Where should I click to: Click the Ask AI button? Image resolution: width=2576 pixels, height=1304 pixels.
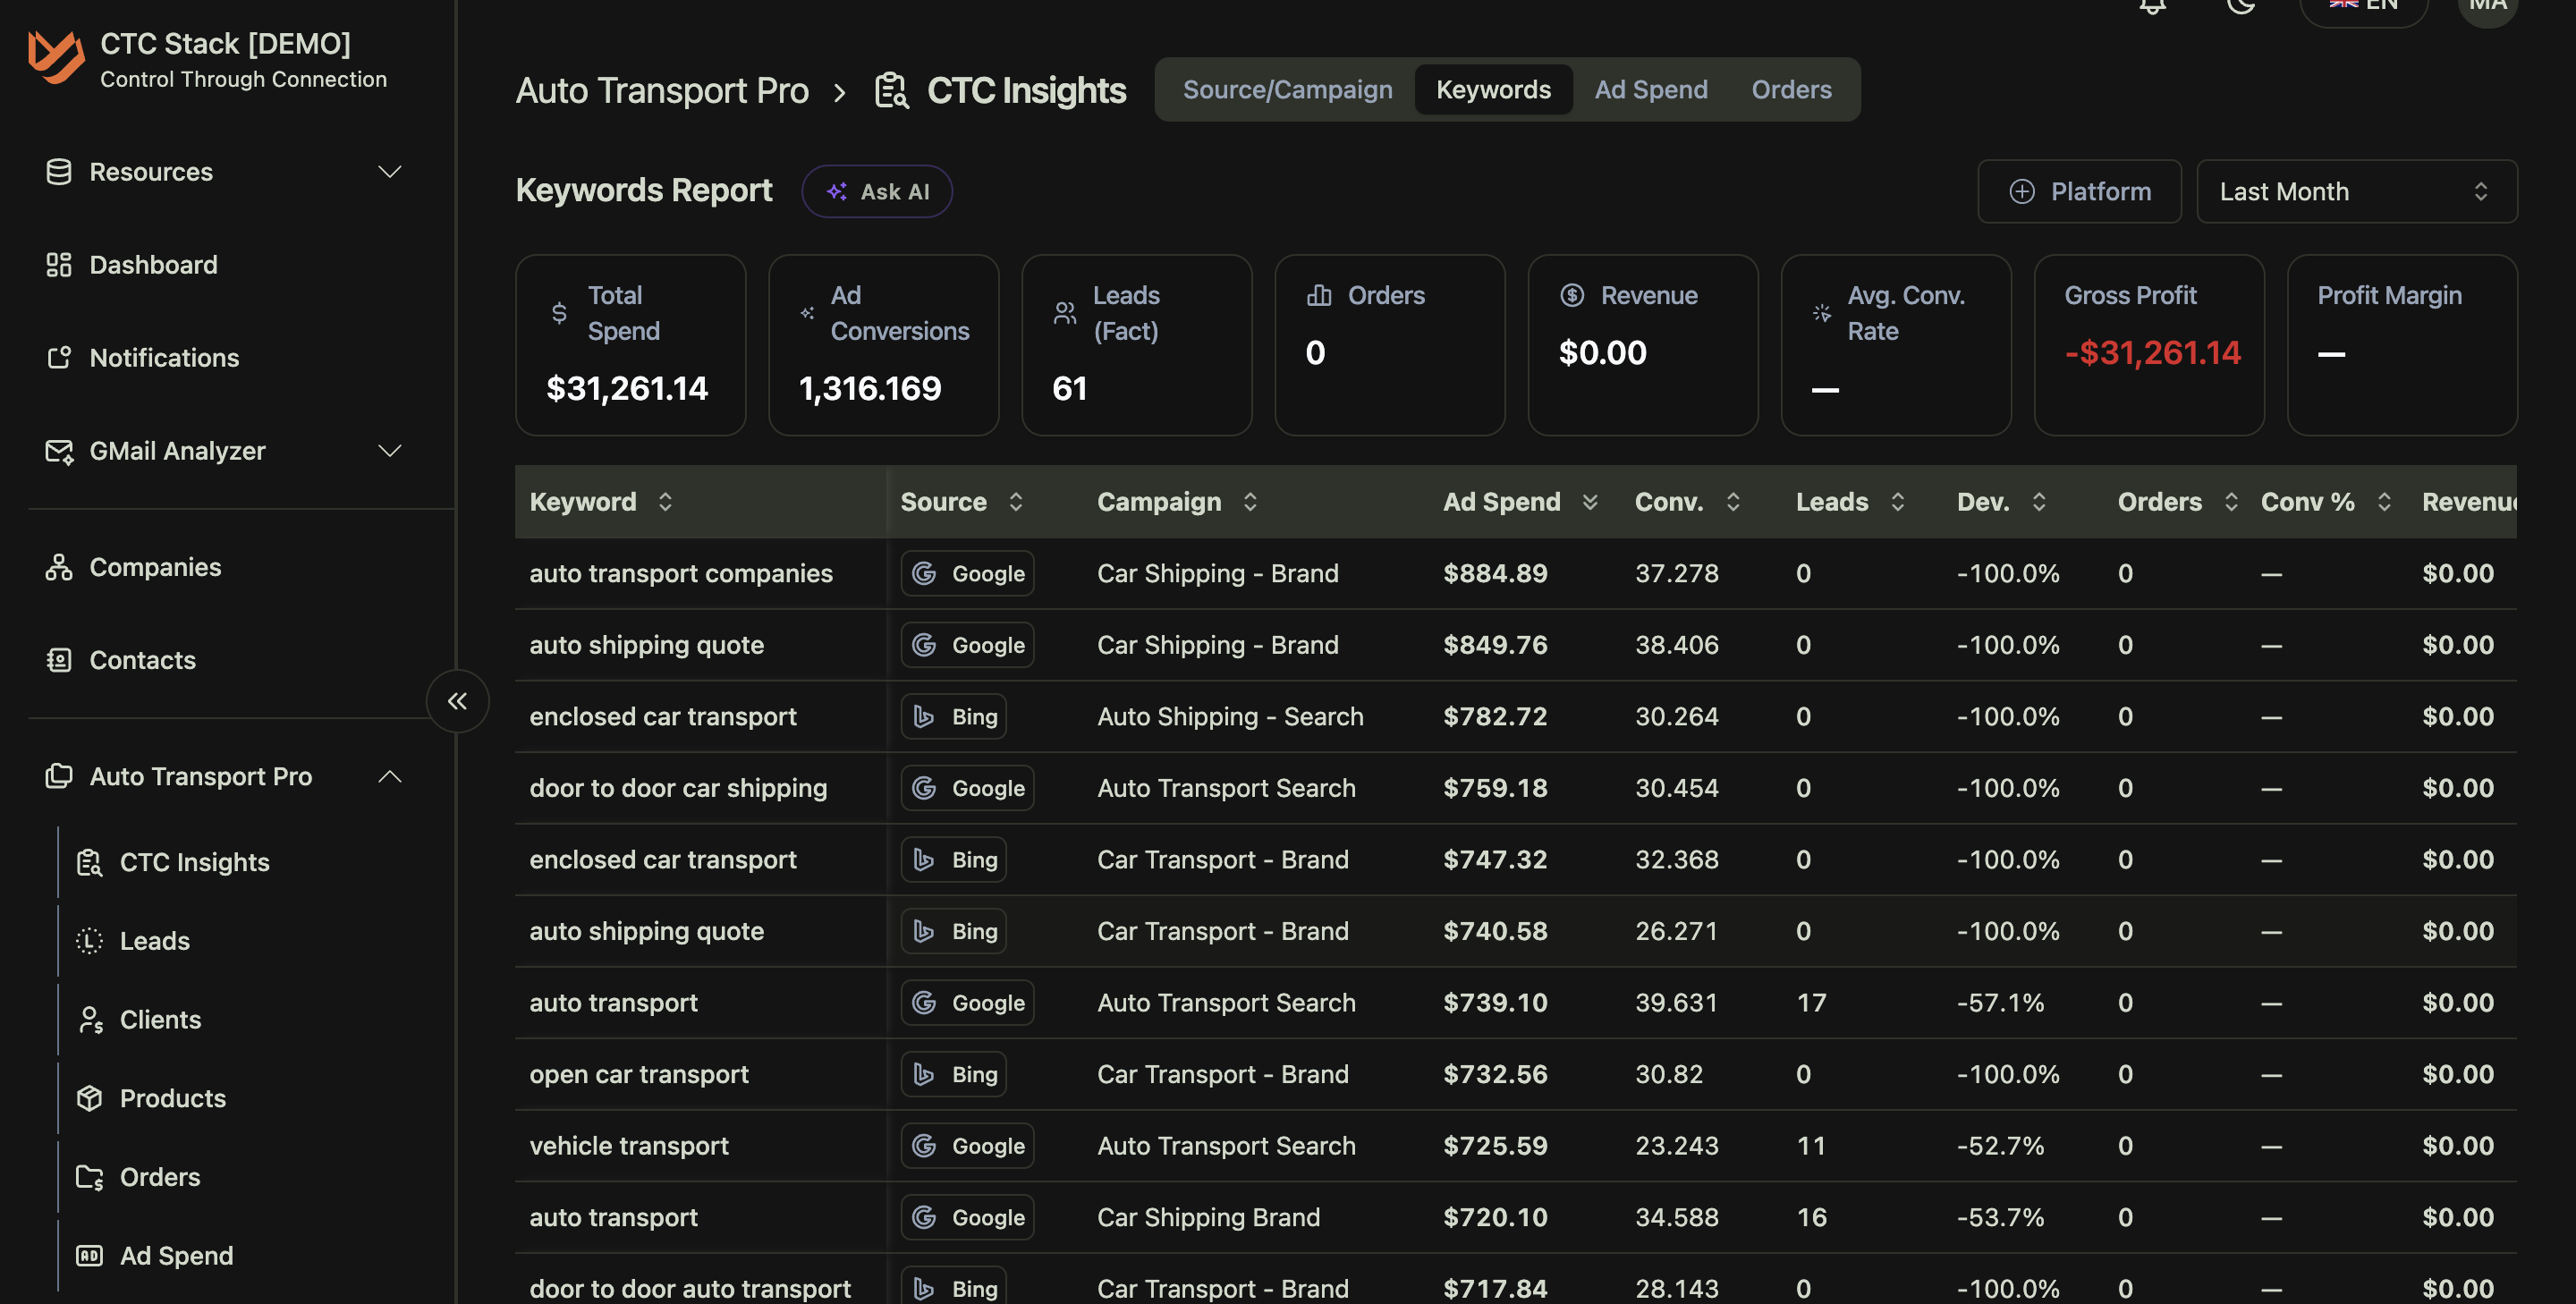pyautogui.click(x=877, y=191)
